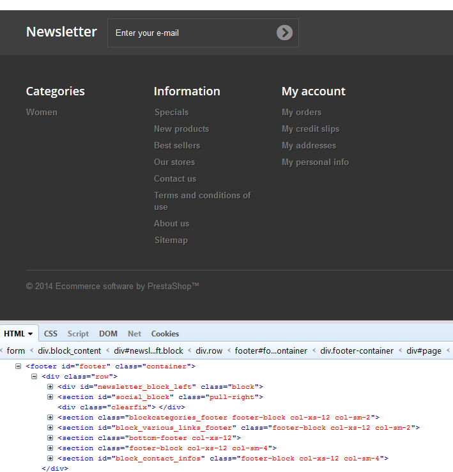
Task: Click the Sitemap footer link
Action: point(171,240)
